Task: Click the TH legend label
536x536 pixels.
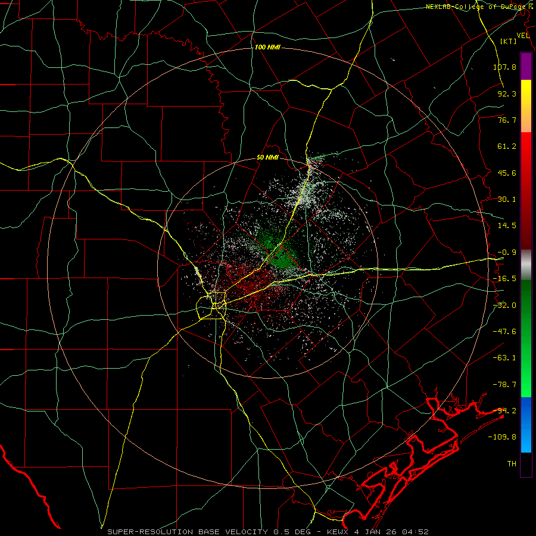Action: pos(512,464)
